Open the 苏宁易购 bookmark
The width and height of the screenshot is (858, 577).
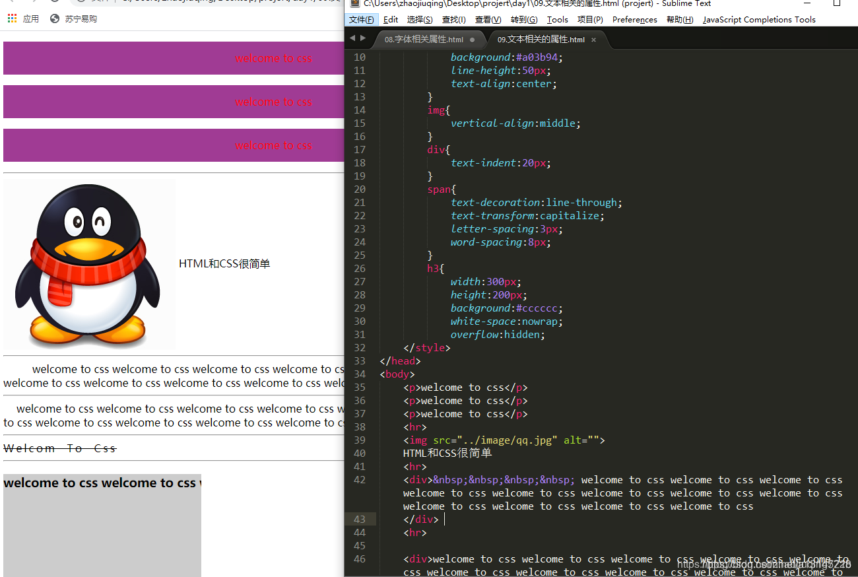pyautogui.click(x=81, y=19)
